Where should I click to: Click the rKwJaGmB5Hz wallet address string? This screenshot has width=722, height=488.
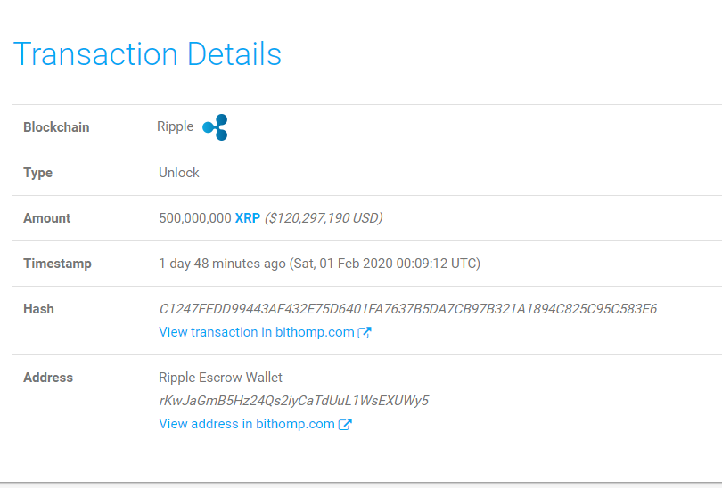(293, 401)
